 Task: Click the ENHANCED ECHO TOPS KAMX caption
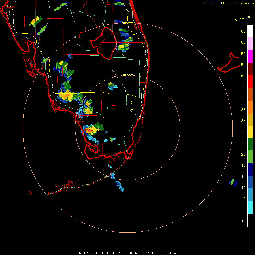coord(127,253)
